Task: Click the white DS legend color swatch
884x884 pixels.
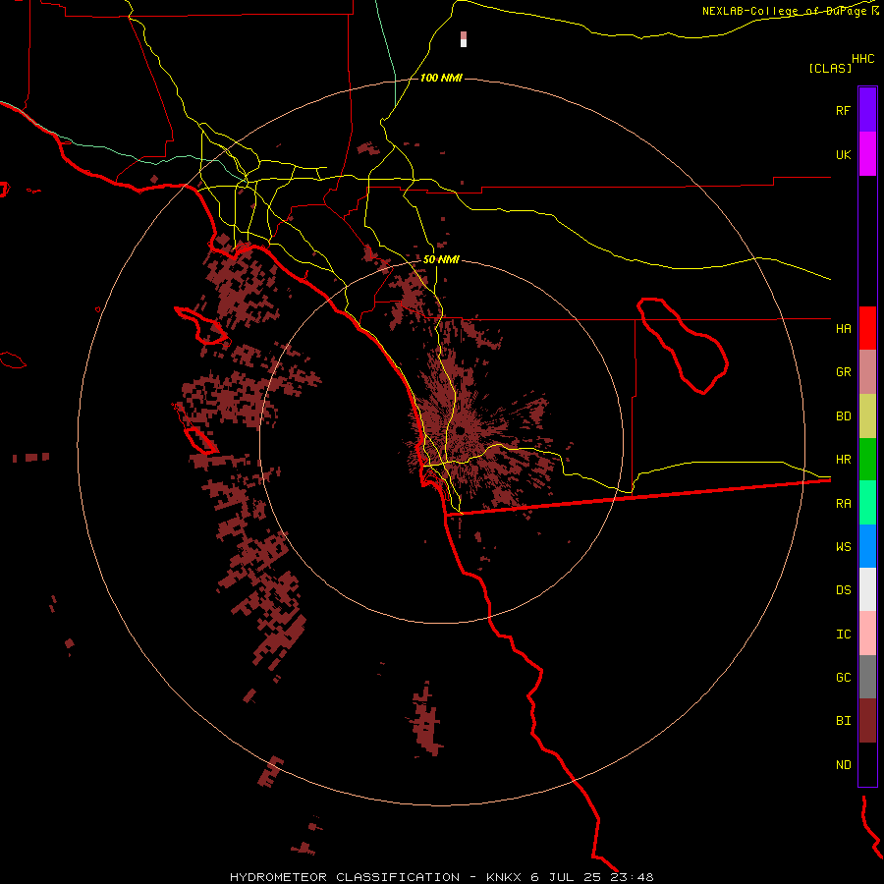Action: [x=867, y=589]
